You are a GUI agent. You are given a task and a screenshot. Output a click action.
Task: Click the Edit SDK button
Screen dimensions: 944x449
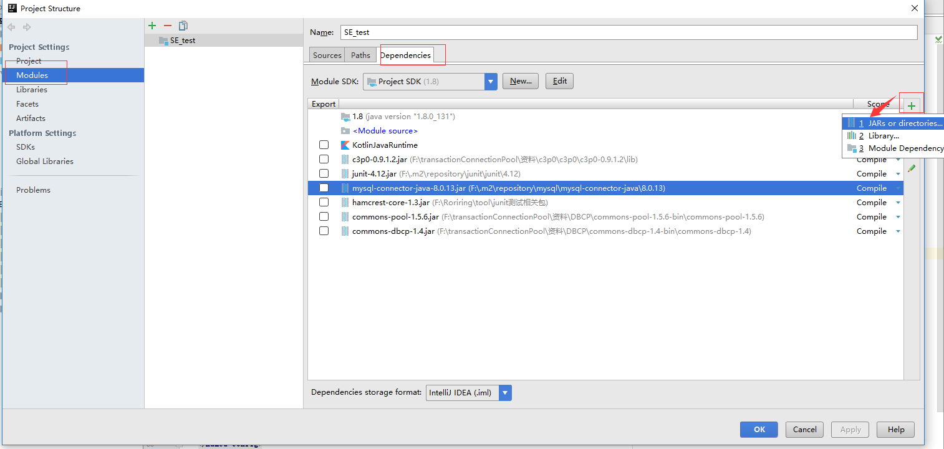560,81
